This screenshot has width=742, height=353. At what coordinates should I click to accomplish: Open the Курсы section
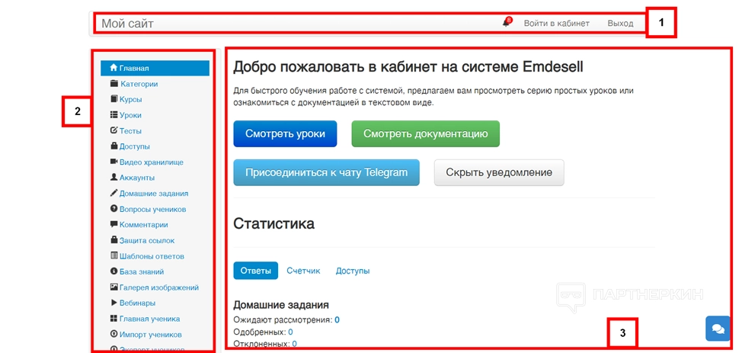click(130, 100)
